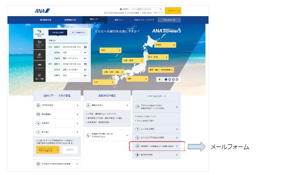Open the international flight tickets nav tab
The height and width of the screenshot is (175, 284).
tap(70, 20)
